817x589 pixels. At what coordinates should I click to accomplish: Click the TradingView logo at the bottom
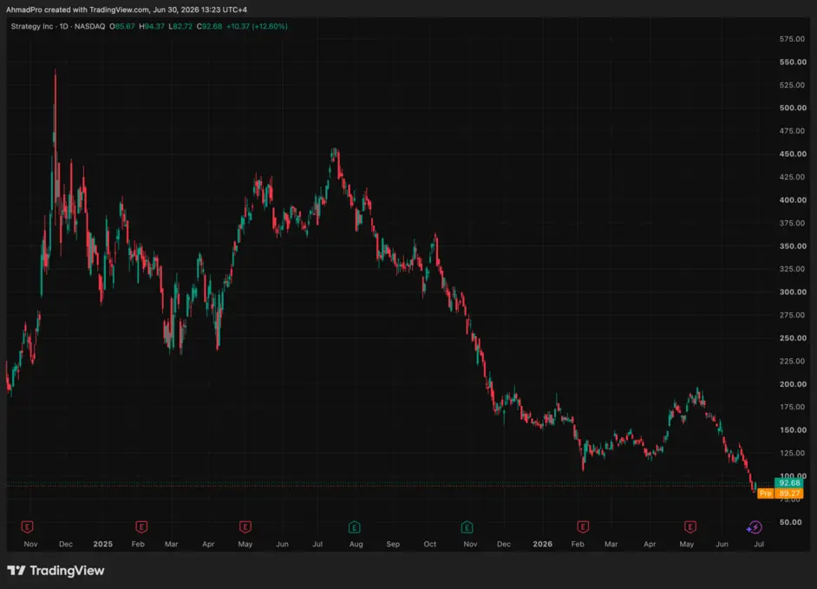click(x=56, y=570)
